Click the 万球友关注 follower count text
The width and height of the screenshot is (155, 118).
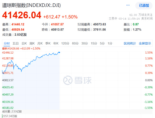click(141, 15)
